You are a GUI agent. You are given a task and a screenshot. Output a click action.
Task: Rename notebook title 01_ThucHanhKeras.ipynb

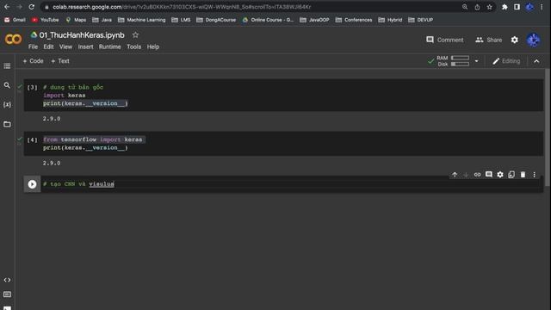click(x=82, y=35)
